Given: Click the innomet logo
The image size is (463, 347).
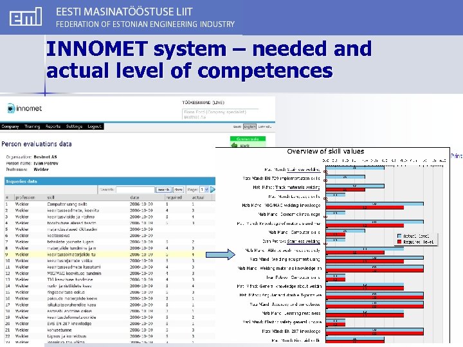Looking at the screenshot, I should pyautogui.click(x=24, y=109).
